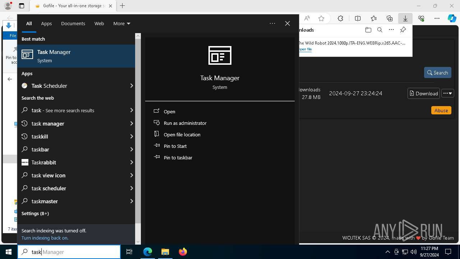This screenshot has height=259, width=460.
Task: Expand the Taskrabbit suggestion arrow
Action: (x=132, y=162)
